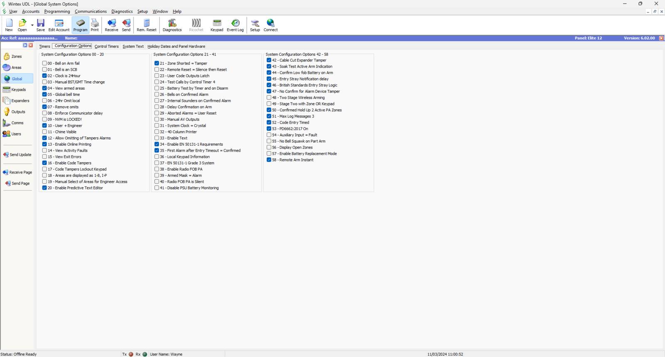Open the Programming menu

pos(57,12)
